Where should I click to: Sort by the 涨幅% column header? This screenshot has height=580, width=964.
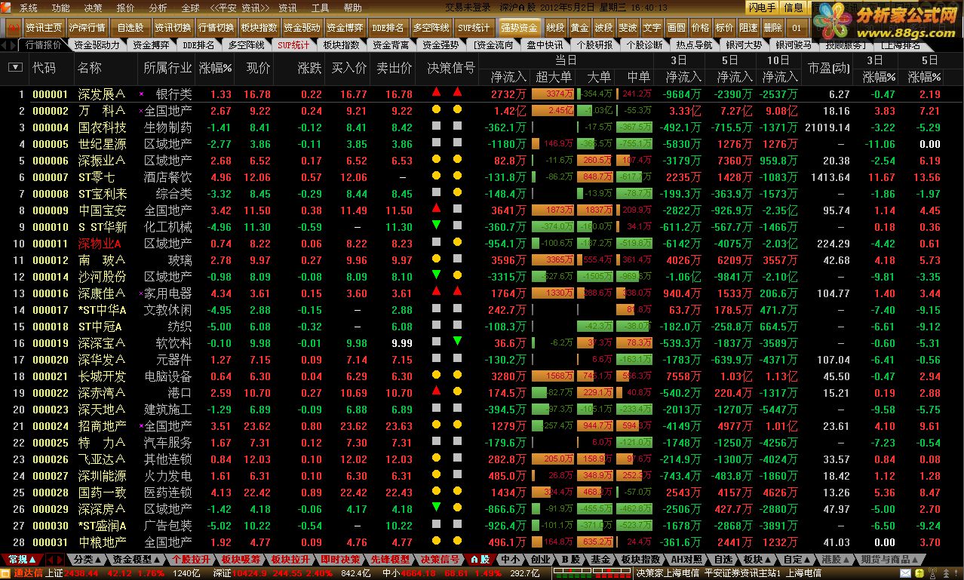click(x=215, y=68)
